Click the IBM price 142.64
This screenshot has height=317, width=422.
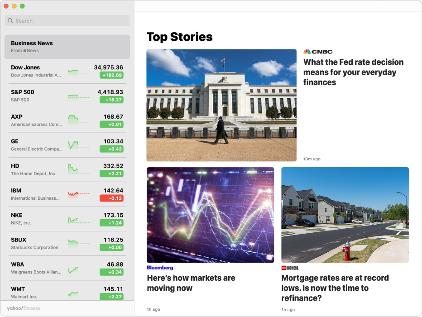tap(113, 191)
